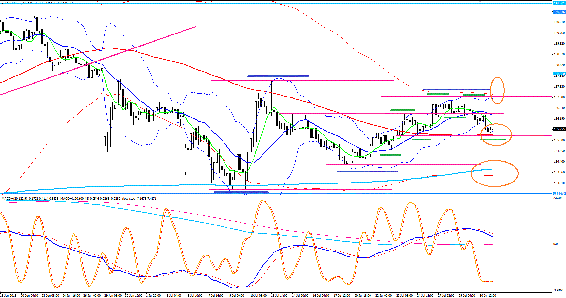Screen dimensions: 566x298
Task: Click the 138.420 price scale value
Action: click(x=559, y=65)
